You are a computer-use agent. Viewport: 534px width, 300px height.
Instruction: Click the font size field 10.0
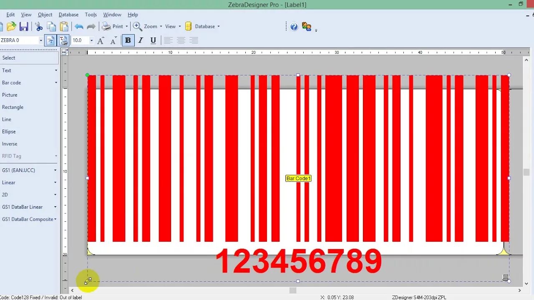tap(80, 40)
